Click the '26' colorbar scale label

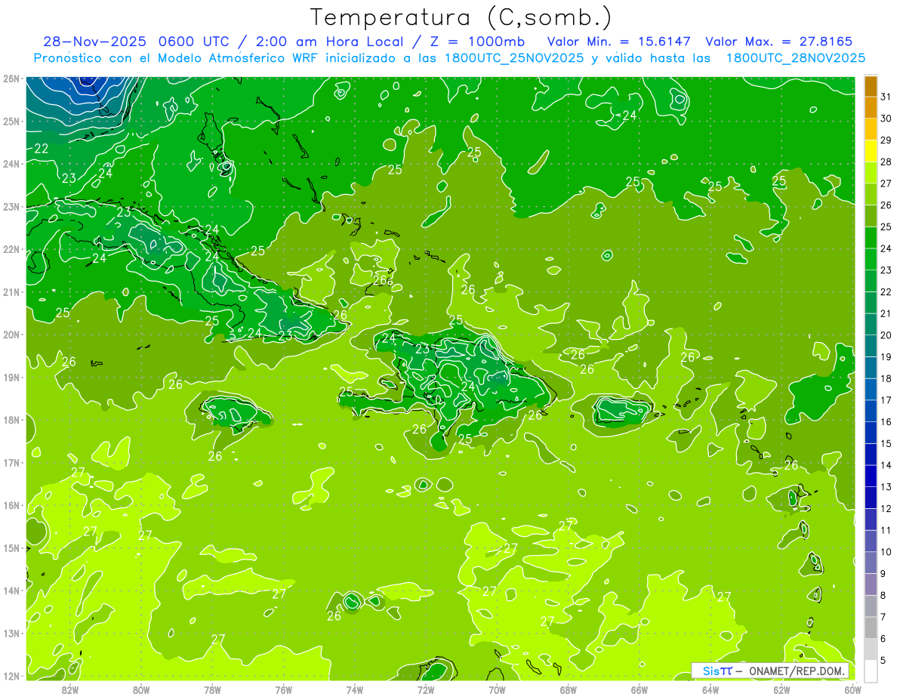(886, 205)
